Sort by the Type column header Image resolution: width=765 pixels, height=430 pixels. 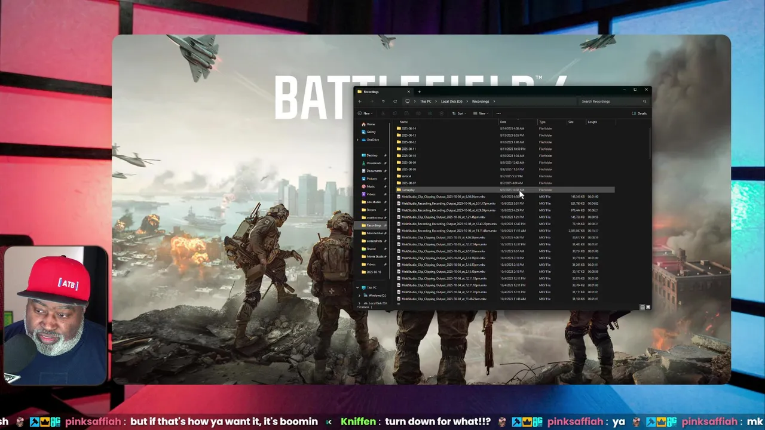(542, 122)
